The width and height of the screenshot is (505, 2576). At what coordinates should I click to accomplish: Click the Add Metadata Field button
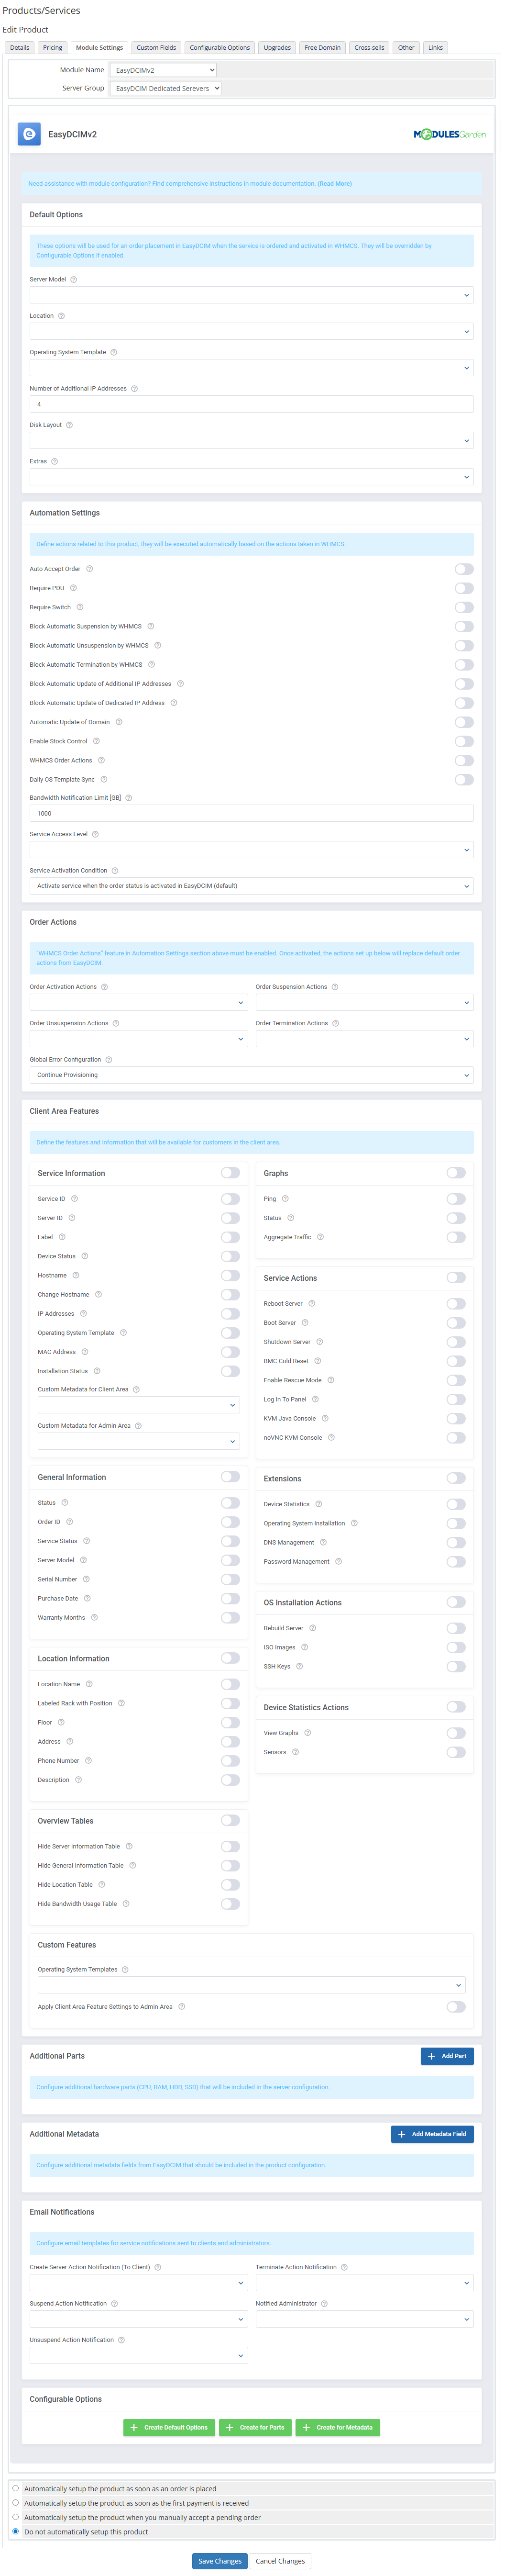click(x=432, y=2134)
